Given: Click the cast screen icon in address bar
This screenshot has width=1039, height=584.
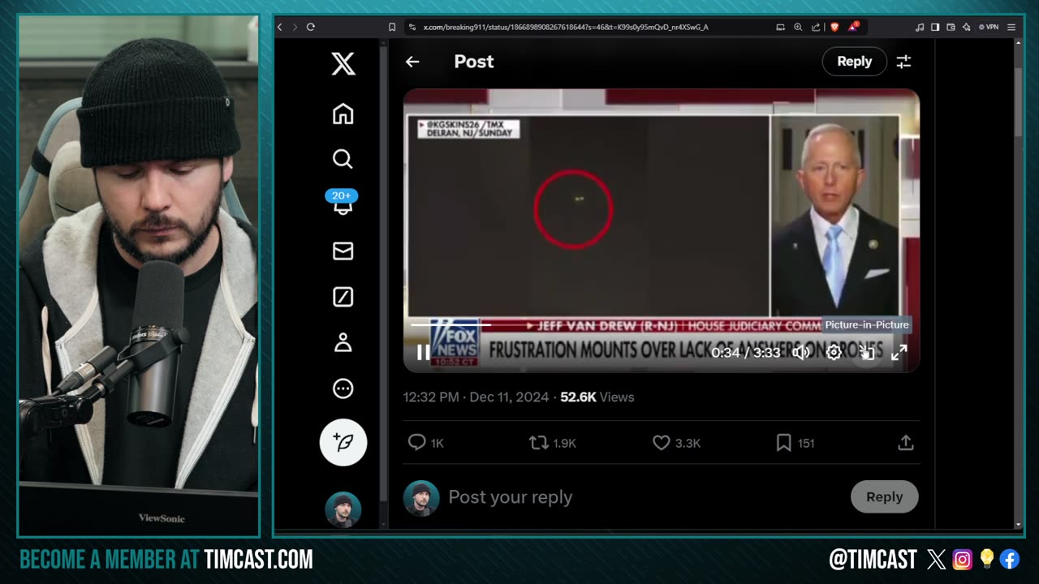Looking at the screenshot, I should [780, 27].
